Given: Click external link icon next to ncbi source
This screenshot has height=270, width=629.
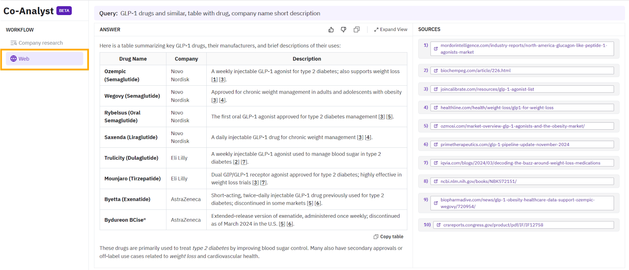Looking at the screenshot, I should [x=436, y=182].
